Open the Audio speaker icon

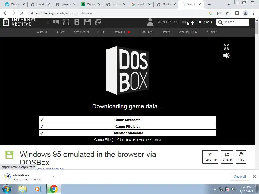click(77, 22)
